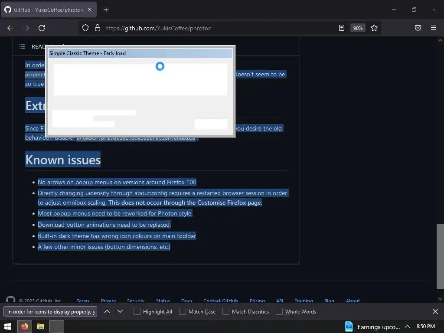Open a new tab
444x333 pixels.
(106, 10)
